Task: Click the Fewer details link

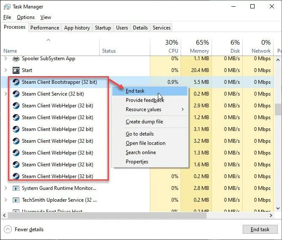Action: coord(29,229)
